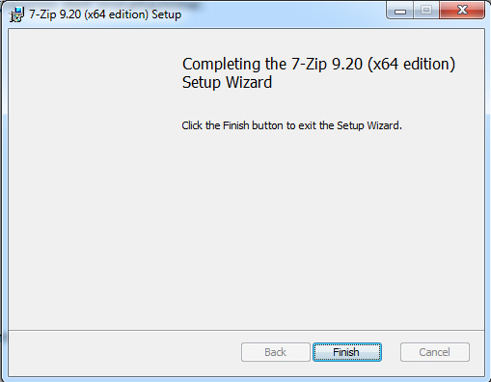Click the disabled Cancel button
This screenshot has width=491, height=382.
pyautogui.click(x=435, y=352)
